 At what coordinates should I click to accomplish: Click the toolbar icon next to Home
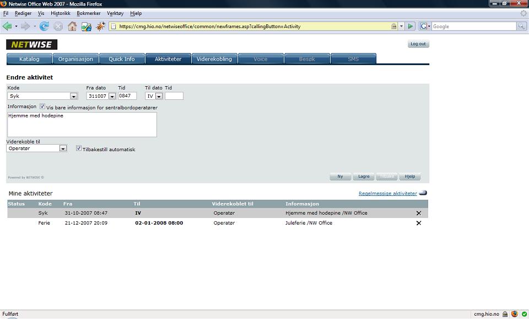(87, 26)
